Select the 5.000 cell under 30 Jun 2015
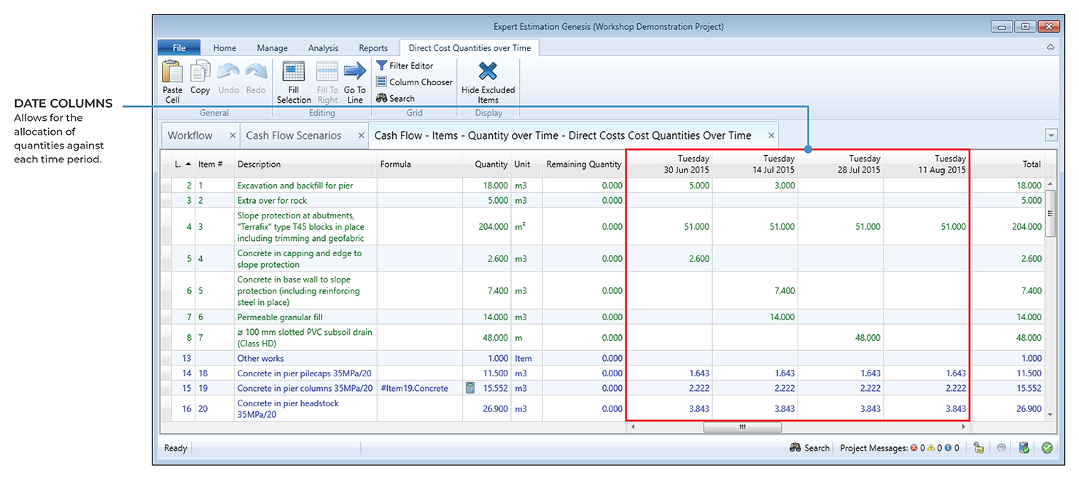The height and width of the screenshot is (479, 1079). click(698, 186)
